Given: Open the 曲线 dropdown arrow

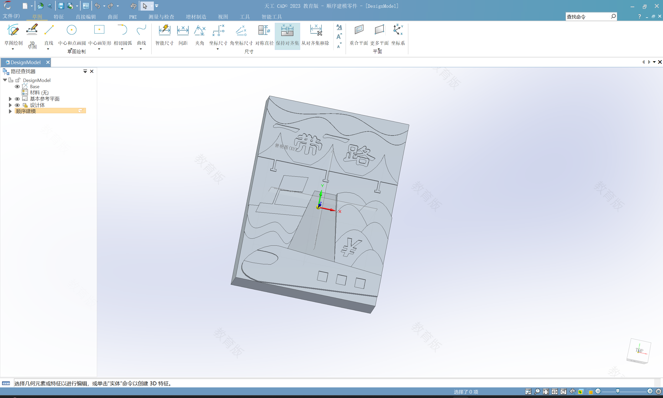Looking at the screenshot, I should [141, 49].
